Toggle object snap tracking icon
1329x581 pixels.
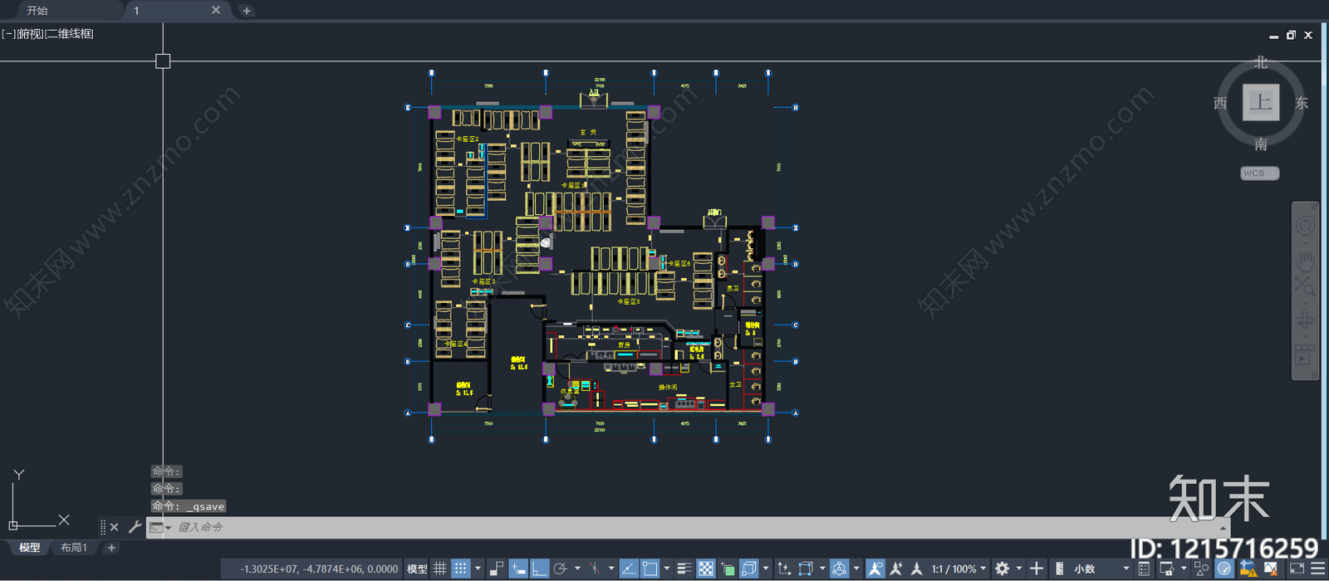point(629,569)
